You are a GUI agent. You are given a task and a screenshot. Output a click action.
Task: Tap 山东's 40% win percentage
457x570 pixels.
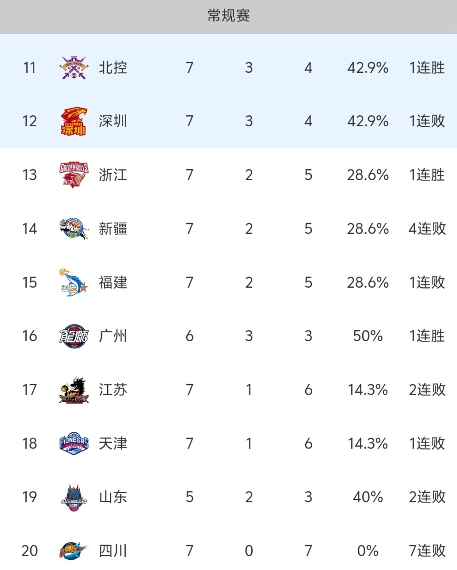[368, 498]
